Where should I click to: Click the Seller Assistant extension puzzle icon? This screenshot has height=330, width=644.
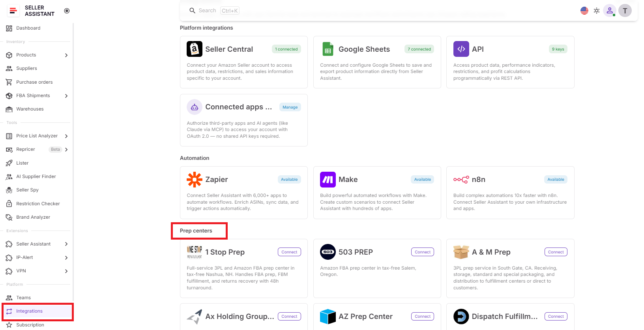pyautogui.click(x=9, y=244)
